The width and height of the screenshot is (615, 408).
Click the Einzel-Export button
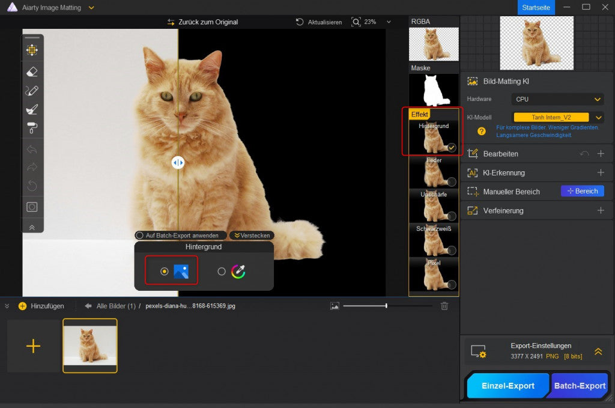coord(507,386)
